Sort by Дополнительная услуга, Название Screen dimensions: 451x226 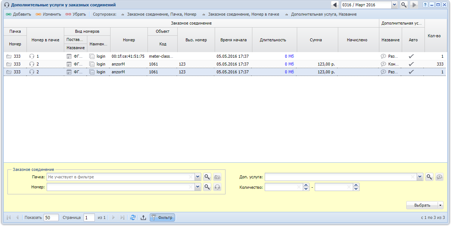pos(321,14)
